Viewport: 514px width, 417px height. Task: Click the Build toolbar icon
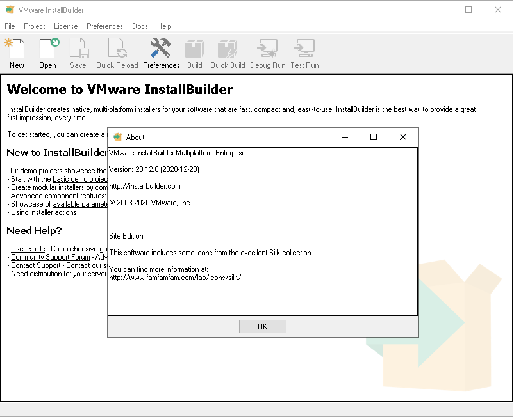pyautogui.click(x=195, y=49)
